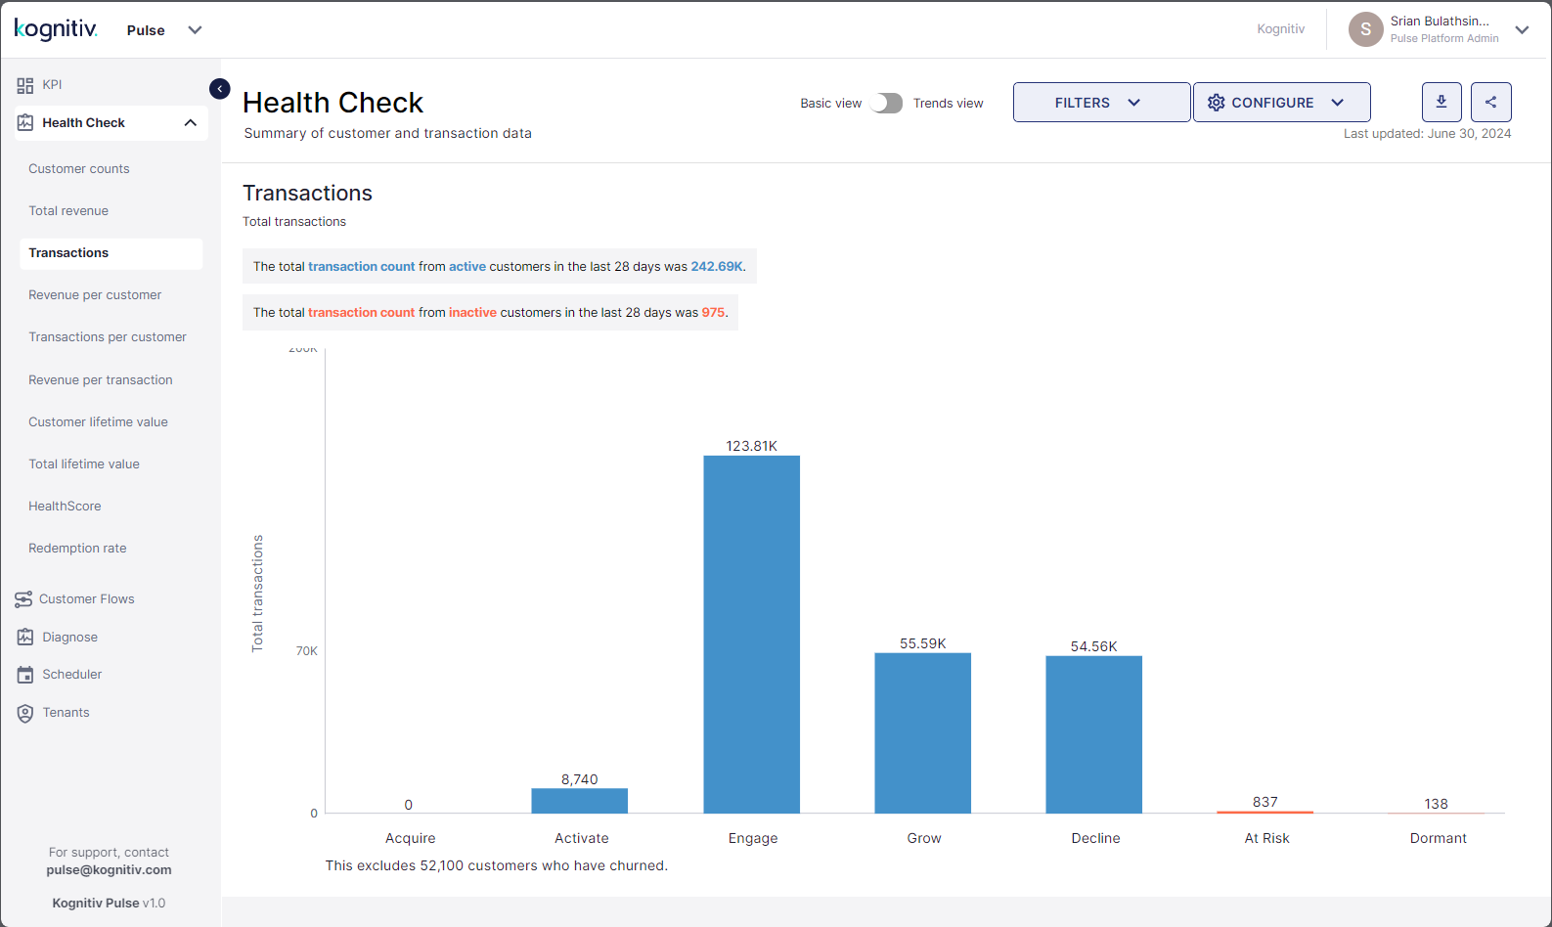Image resolution: width=1552 pixels, height=927 pixels.
Task: Click the Basic view label
Action: [x=831, y=104]
